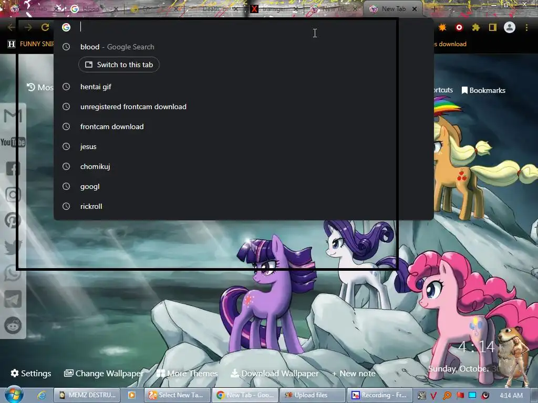This screenshot has height=403, width=538.
Task: Click Change Wallpaper
Action: [104, 373]
